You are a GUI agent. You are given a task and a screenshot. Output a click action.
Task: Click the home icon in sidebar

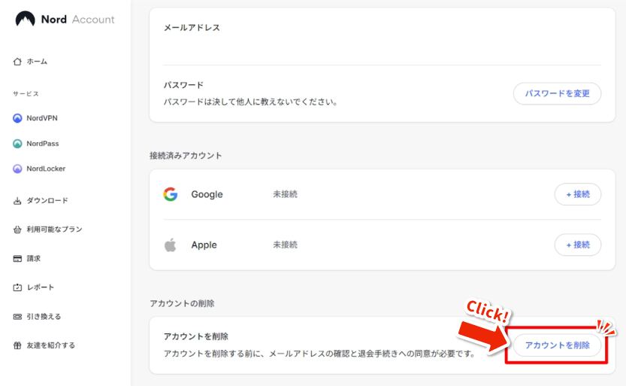(17, 62)
